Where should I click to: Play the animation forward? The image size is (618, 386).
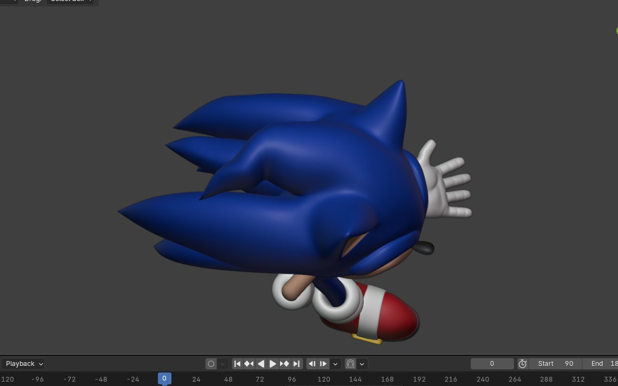pos(273,364)
